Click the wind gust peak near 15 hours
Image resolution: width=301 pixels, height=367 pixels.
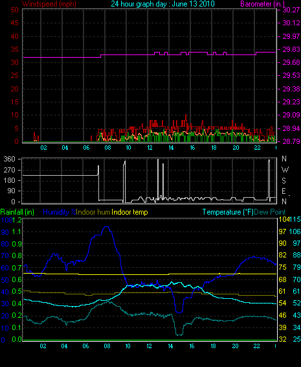pos(186,115)
